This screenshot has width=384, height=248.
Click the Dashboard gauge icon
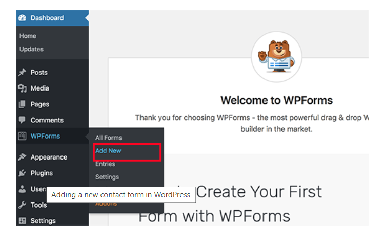pyautogui.click(x=22, y=18)
